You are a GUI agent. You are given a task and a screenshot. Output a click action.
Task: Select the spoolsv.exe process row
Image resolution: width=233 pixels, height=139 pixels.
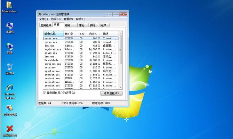pyautogui.click(x=81, y=71)
